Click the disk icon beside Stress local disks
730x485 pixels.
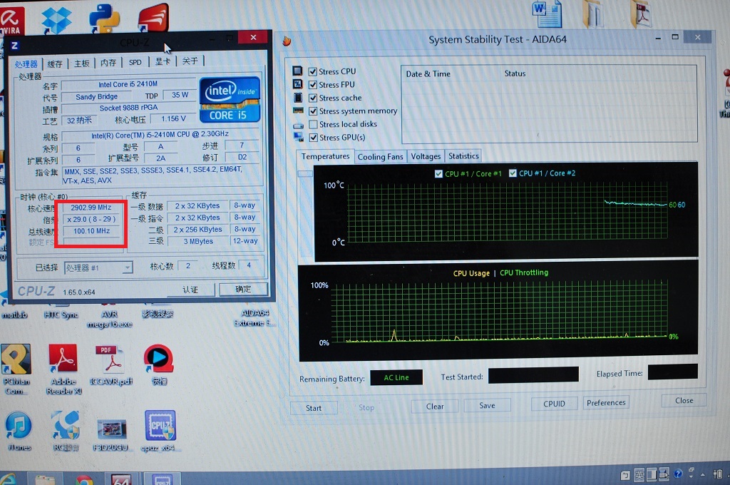[x=299, y=126]
